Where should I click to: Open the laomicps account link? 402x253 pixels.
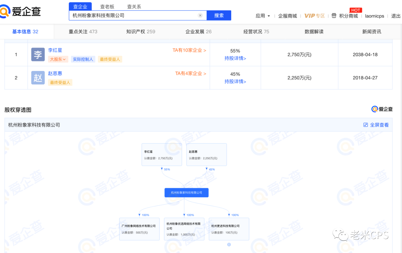pyautogui.click(x=374, y=16)
